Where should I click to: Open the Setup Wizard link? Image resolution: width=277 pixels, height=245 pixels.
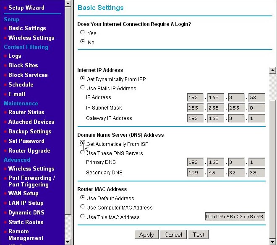(x=26, y=8)
